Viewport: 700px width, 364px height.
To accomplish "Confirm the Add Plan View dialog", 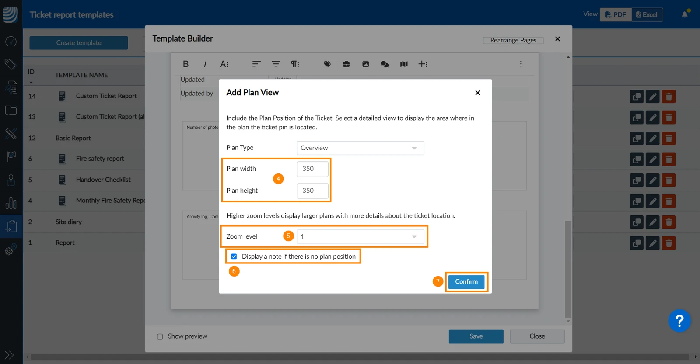I will pyautogui.click(x=466, y=281).
